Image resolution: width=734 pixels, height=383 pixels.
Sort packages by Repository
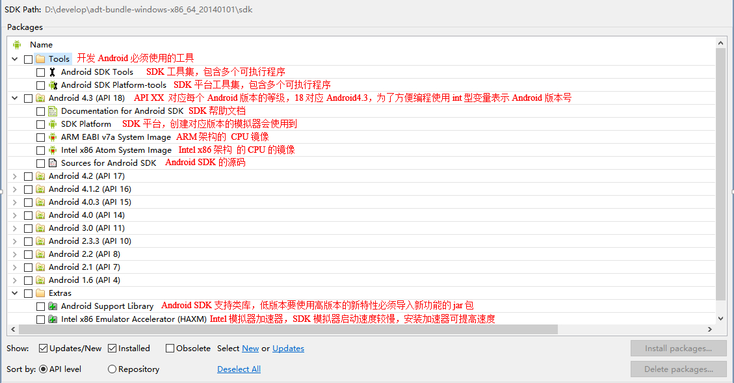112,369
